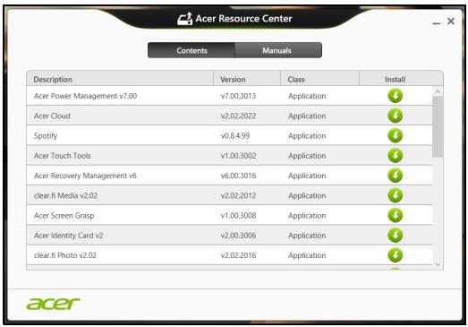Switch to the Manuals tab

pos(278,50)
